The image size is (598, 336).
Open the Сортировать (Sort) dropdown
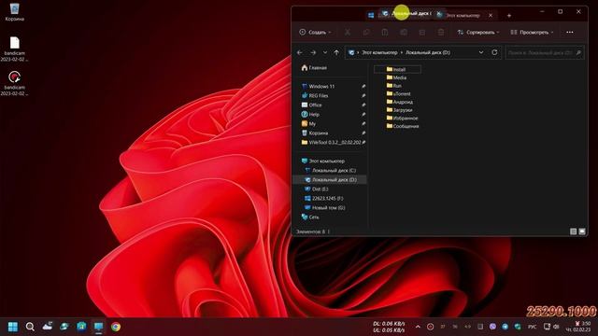(x=478, y=33)
